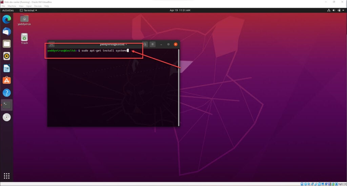
Task: Click the optical disc icon in dock
Action: point(7,117)
